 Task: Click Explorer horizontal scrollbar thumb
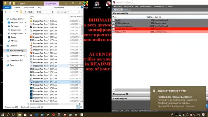[x=44, y=104]
